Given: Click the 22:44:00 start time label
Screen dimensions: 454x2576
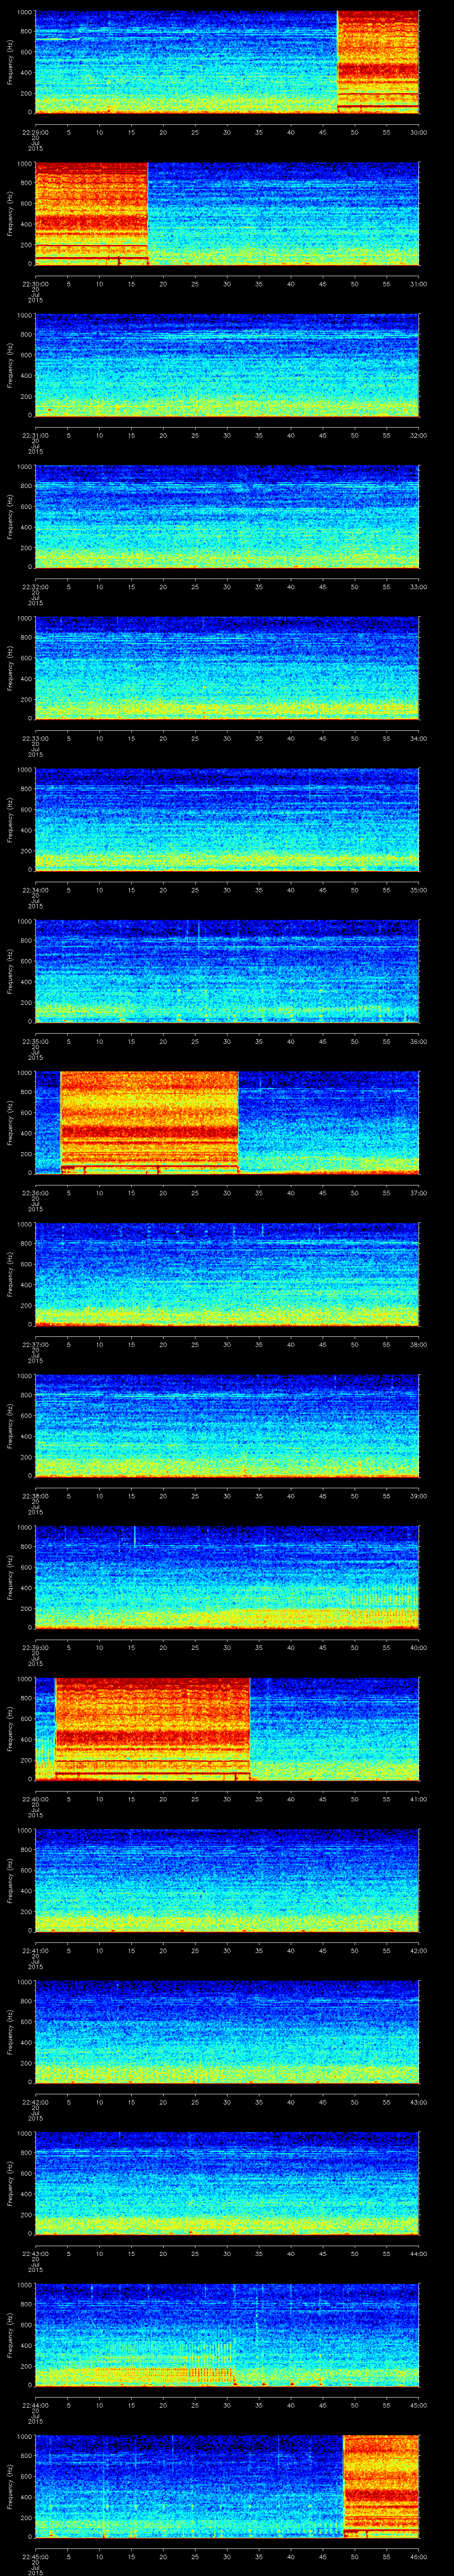Looking at the screenshot, I should (x=35, y=2405).
